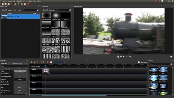Filter Project Files by Audio

pyautogui.click(x=14, y=10)
